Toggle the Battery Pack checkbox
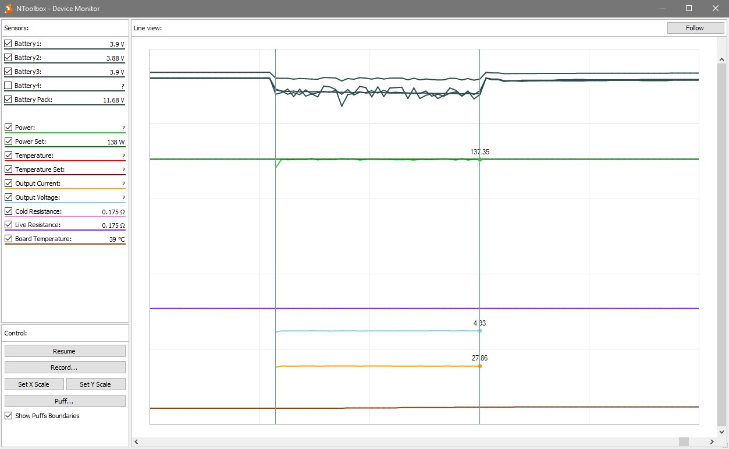 pyautogui.click(x=8, y=100)
